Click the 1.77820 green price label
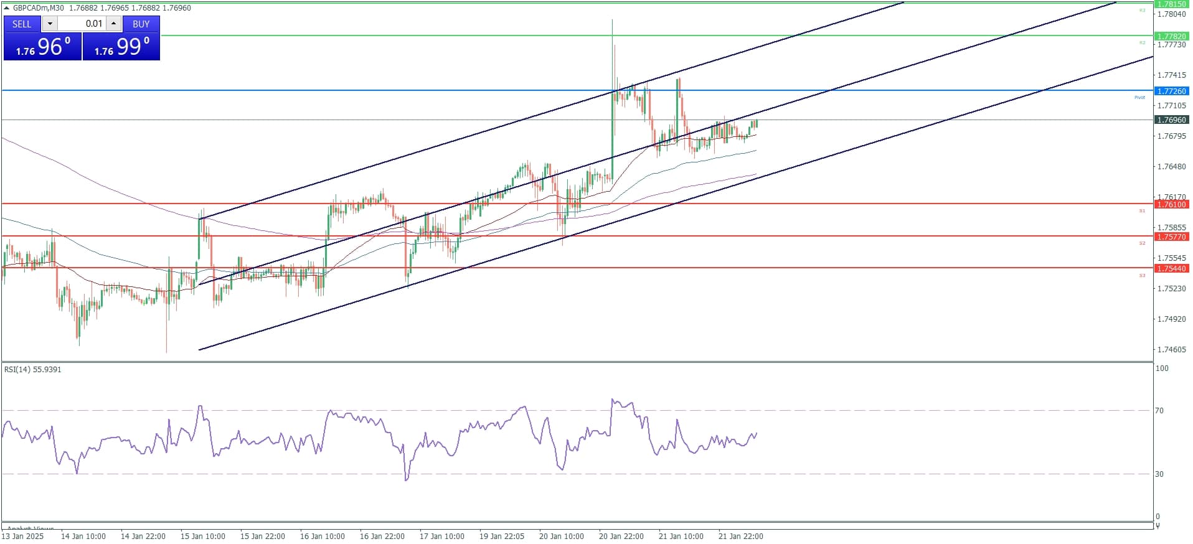This screenshot has width=1193, height=544. coord(1171,36)
